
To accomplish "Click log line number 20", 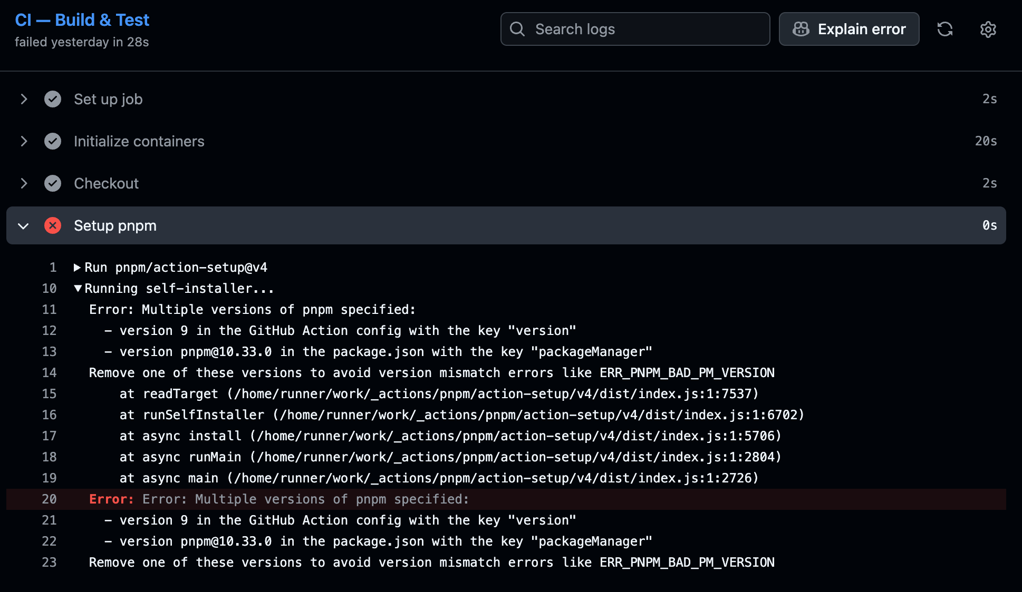I will [49, 499].
